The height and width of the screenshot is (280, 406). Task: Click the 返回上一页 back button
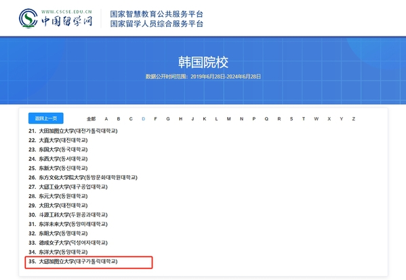[x=46, y=118]
